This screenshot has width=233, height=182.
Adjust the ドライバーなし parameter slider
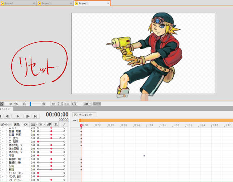click(x=51, y=173)
